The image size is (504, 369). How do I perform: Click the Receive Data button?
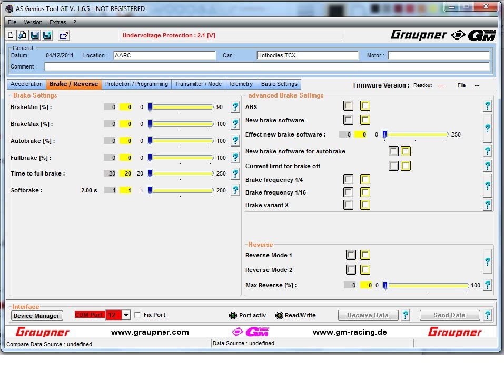pos(368,315)
